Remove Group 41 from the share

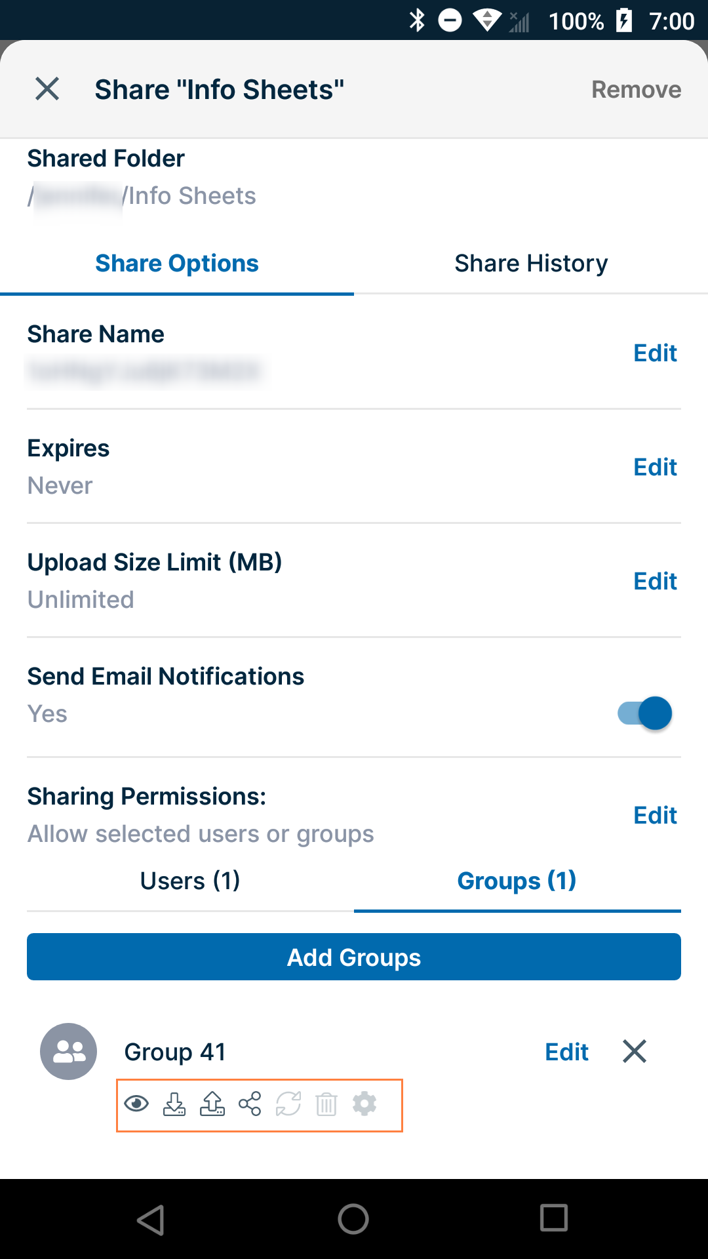click(x=634, y=1051)
